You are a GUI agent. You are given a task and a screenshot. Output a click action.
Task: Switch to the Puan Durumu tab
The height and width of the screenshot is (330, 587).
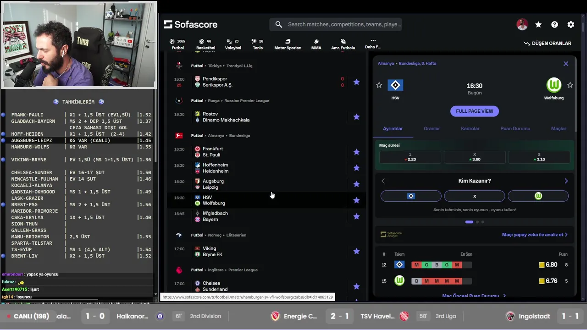click(x=515, y=129)
